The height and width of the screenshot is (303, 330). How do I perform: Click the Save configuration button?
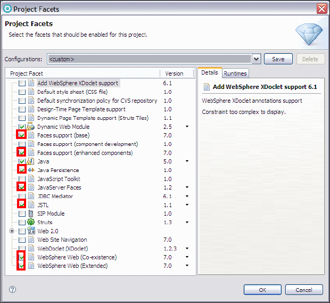pos(278,59)
